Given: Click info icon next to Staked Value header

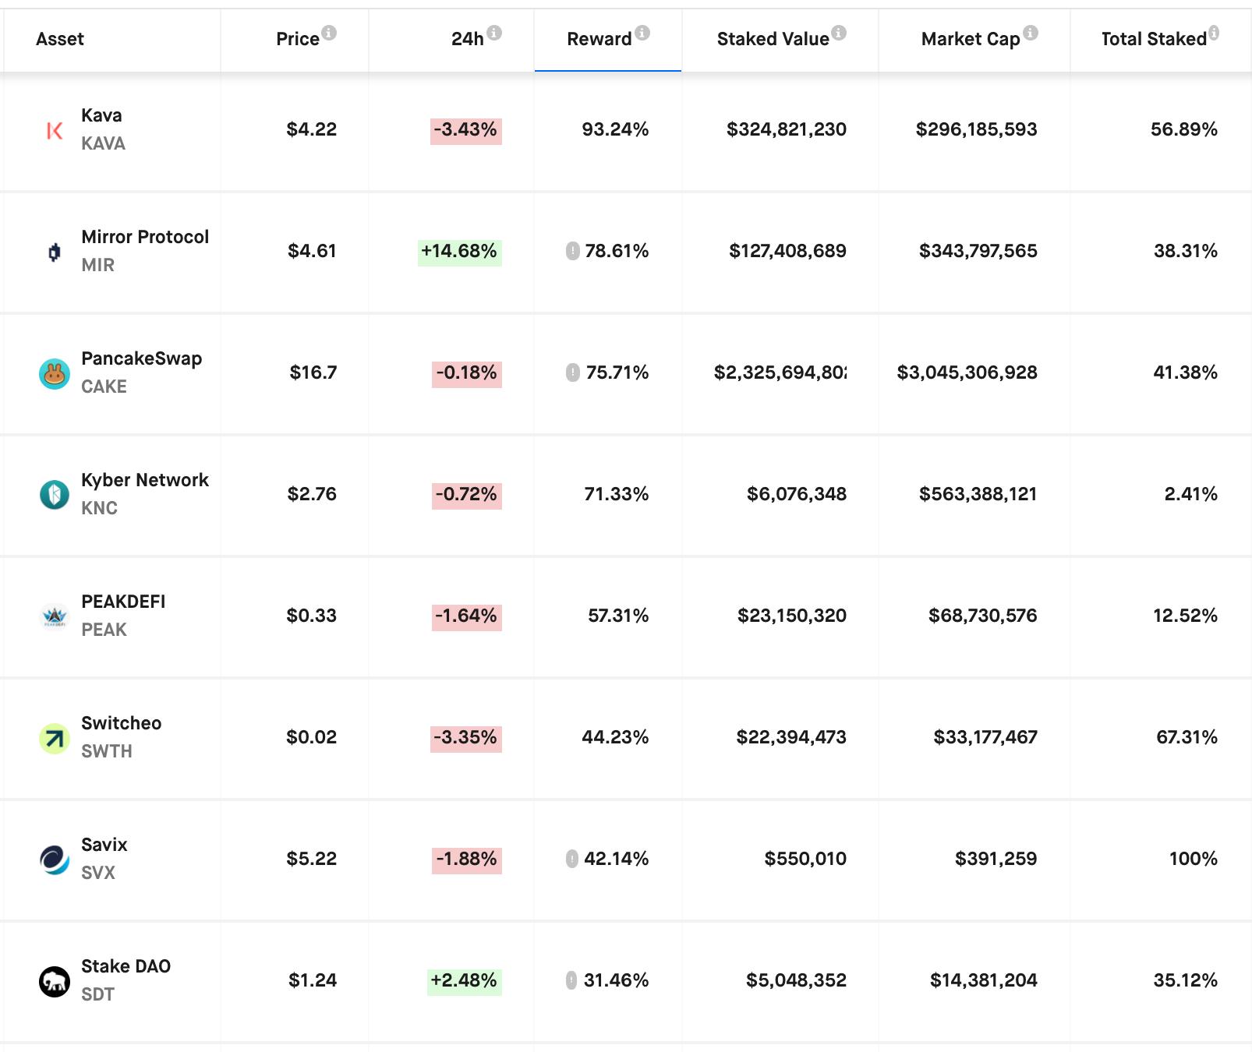Looking at the screenshot, I should (x=839, y=33).
